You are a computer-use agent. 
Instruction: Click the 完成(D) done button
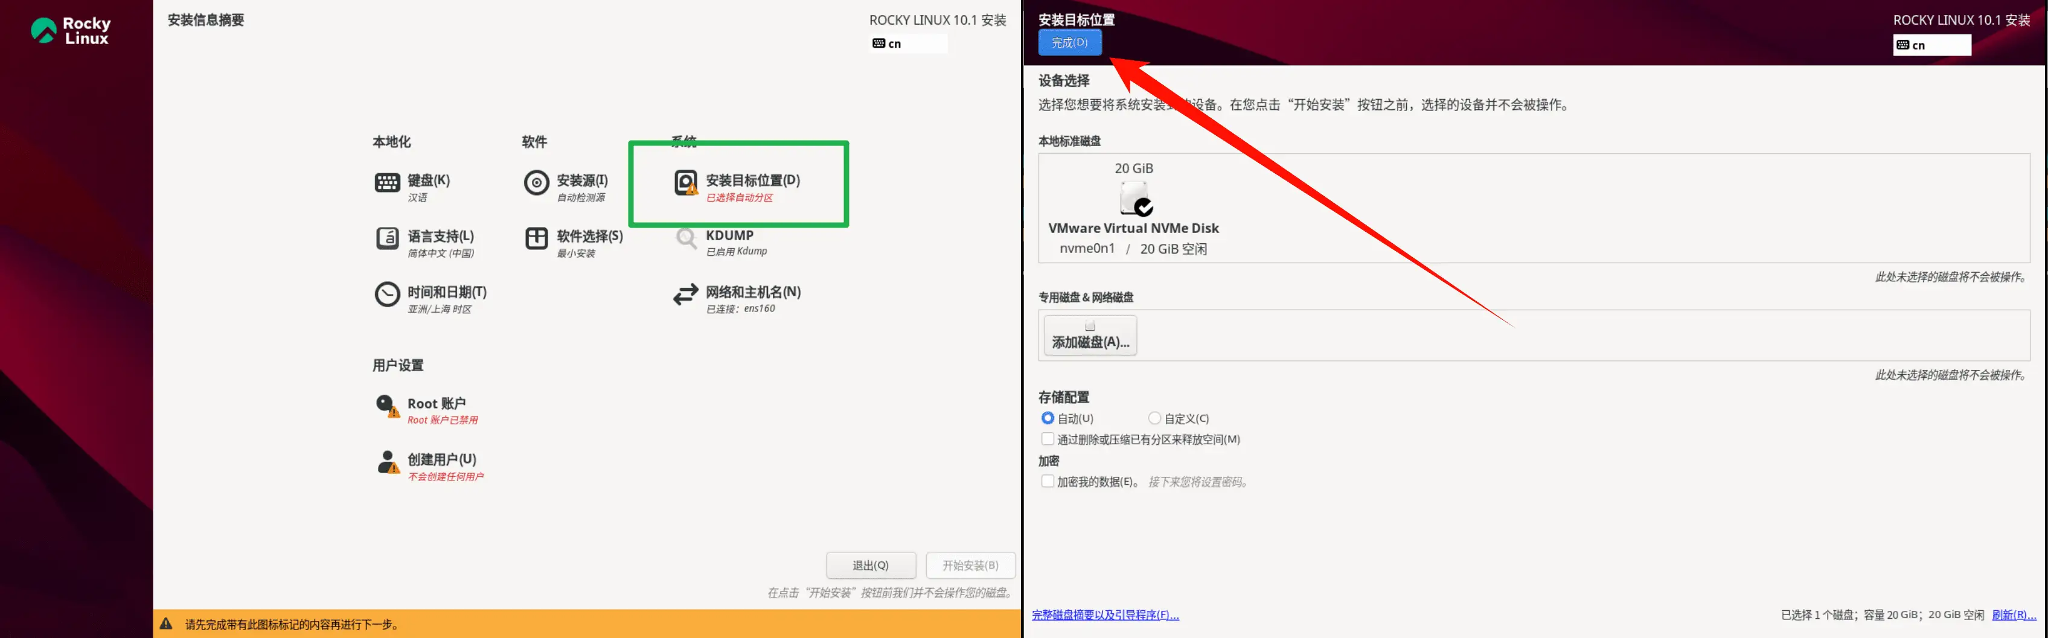click(x=1069, y=43)
